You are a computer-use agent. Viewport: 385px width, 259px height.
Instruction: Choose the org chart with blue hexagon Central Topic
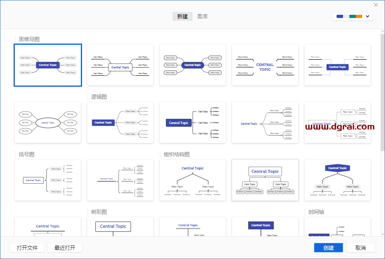(x=337, y=180)
